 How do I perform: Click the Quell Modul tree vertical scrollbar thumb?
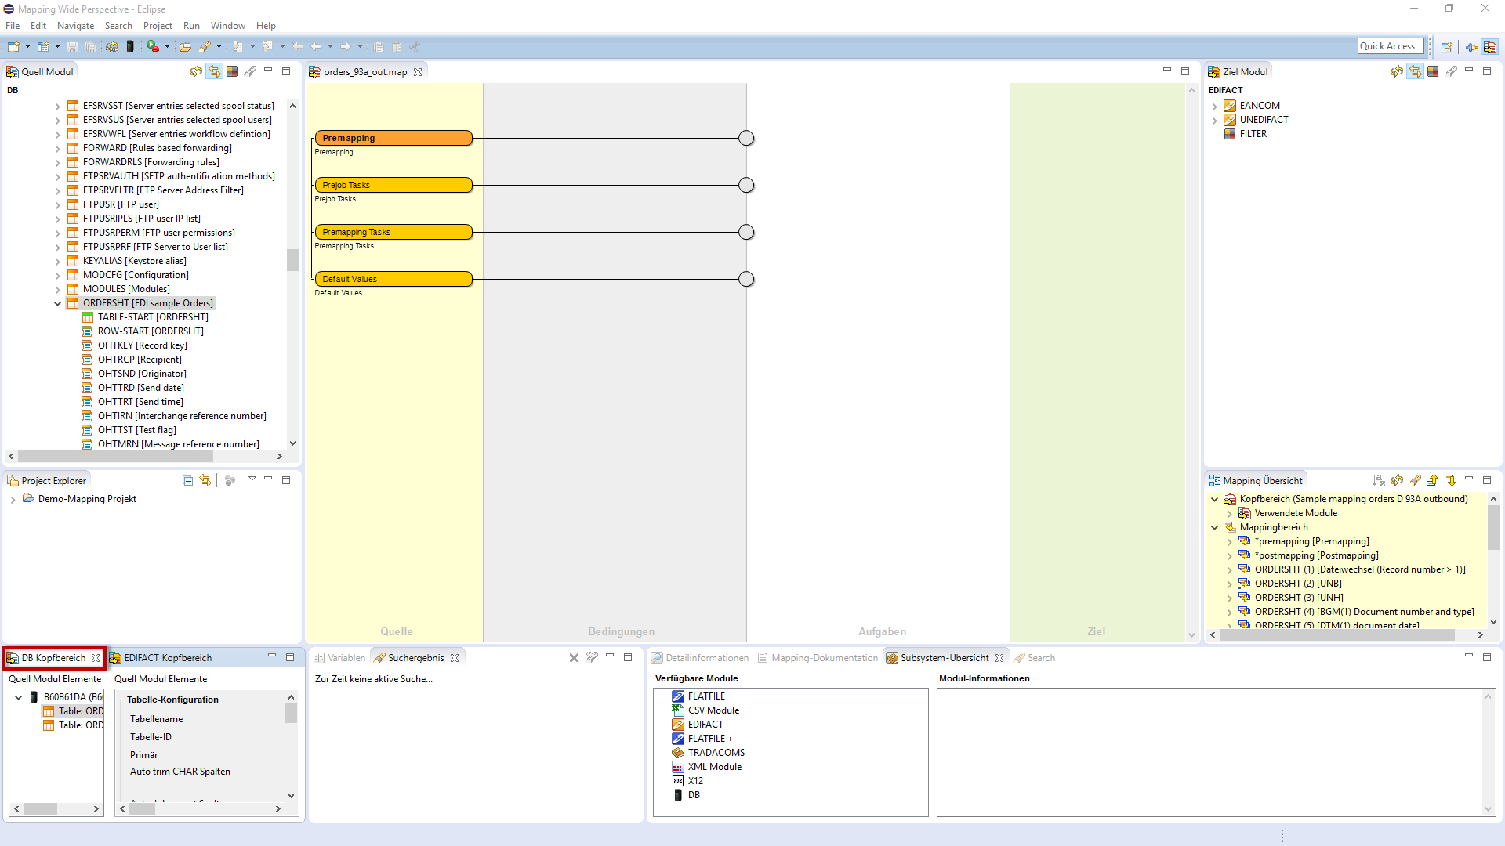[x=292, y=259]
